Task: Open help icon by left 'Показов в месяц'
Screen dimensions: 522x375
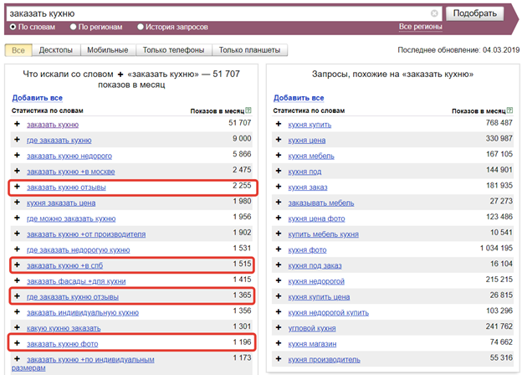Action: [x=248, y=110]
